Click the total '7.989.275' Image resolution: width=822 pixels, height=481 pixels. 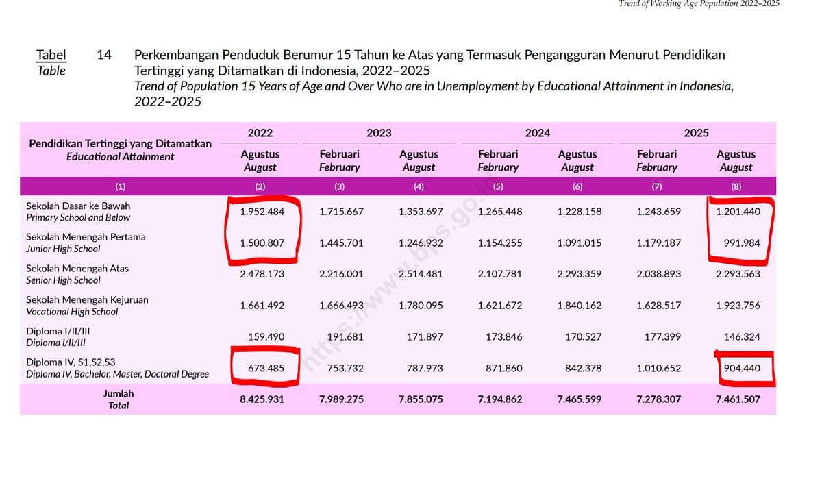(x=341, y=399)
